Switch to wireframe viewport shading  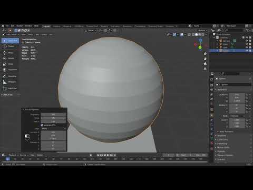pyautogui.click(x=193, y=35)
